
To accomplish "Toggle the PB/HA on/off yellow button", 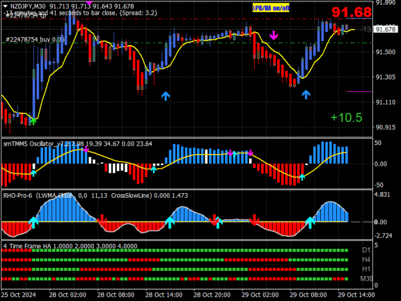I will pos(271,8).
